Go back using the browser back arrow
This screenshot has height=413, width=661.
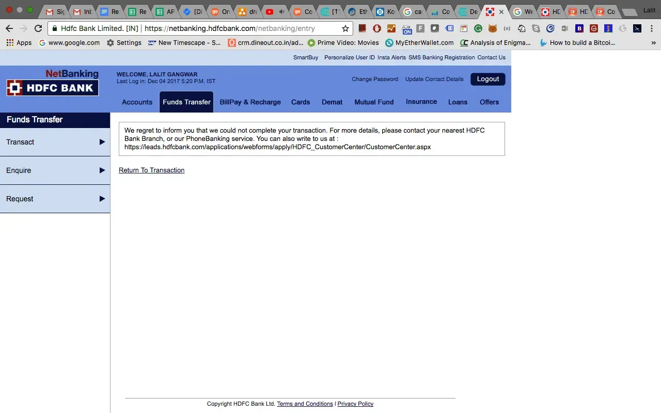[9, 28]
